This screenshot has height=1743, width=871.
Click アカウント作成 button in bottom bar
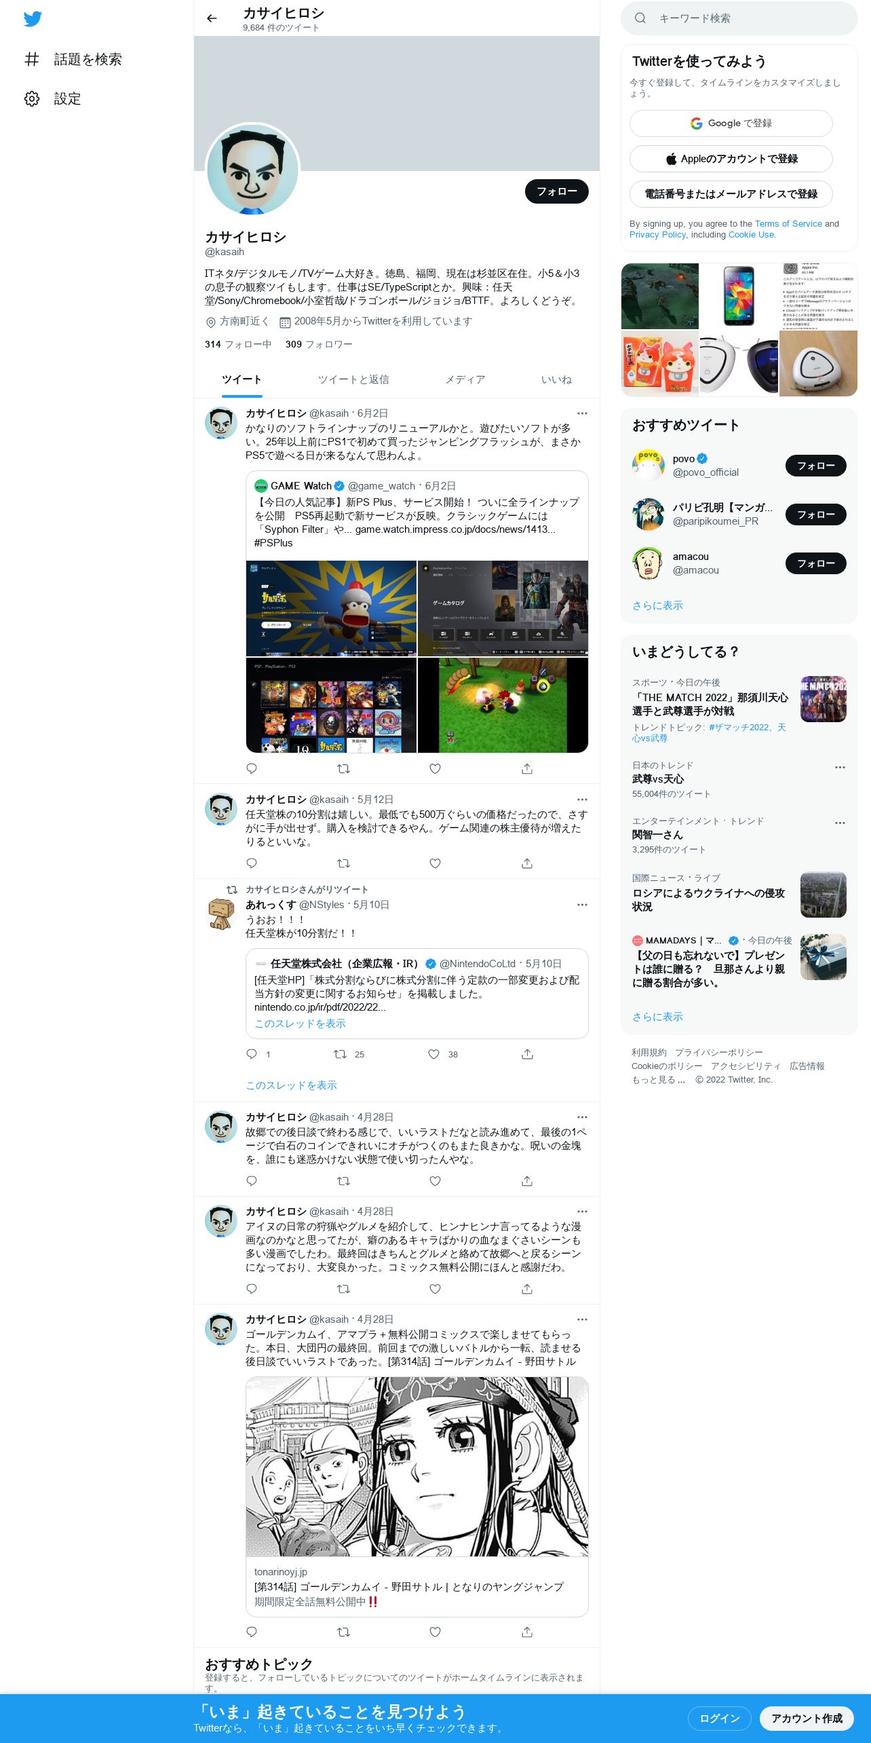(807, 1719)
